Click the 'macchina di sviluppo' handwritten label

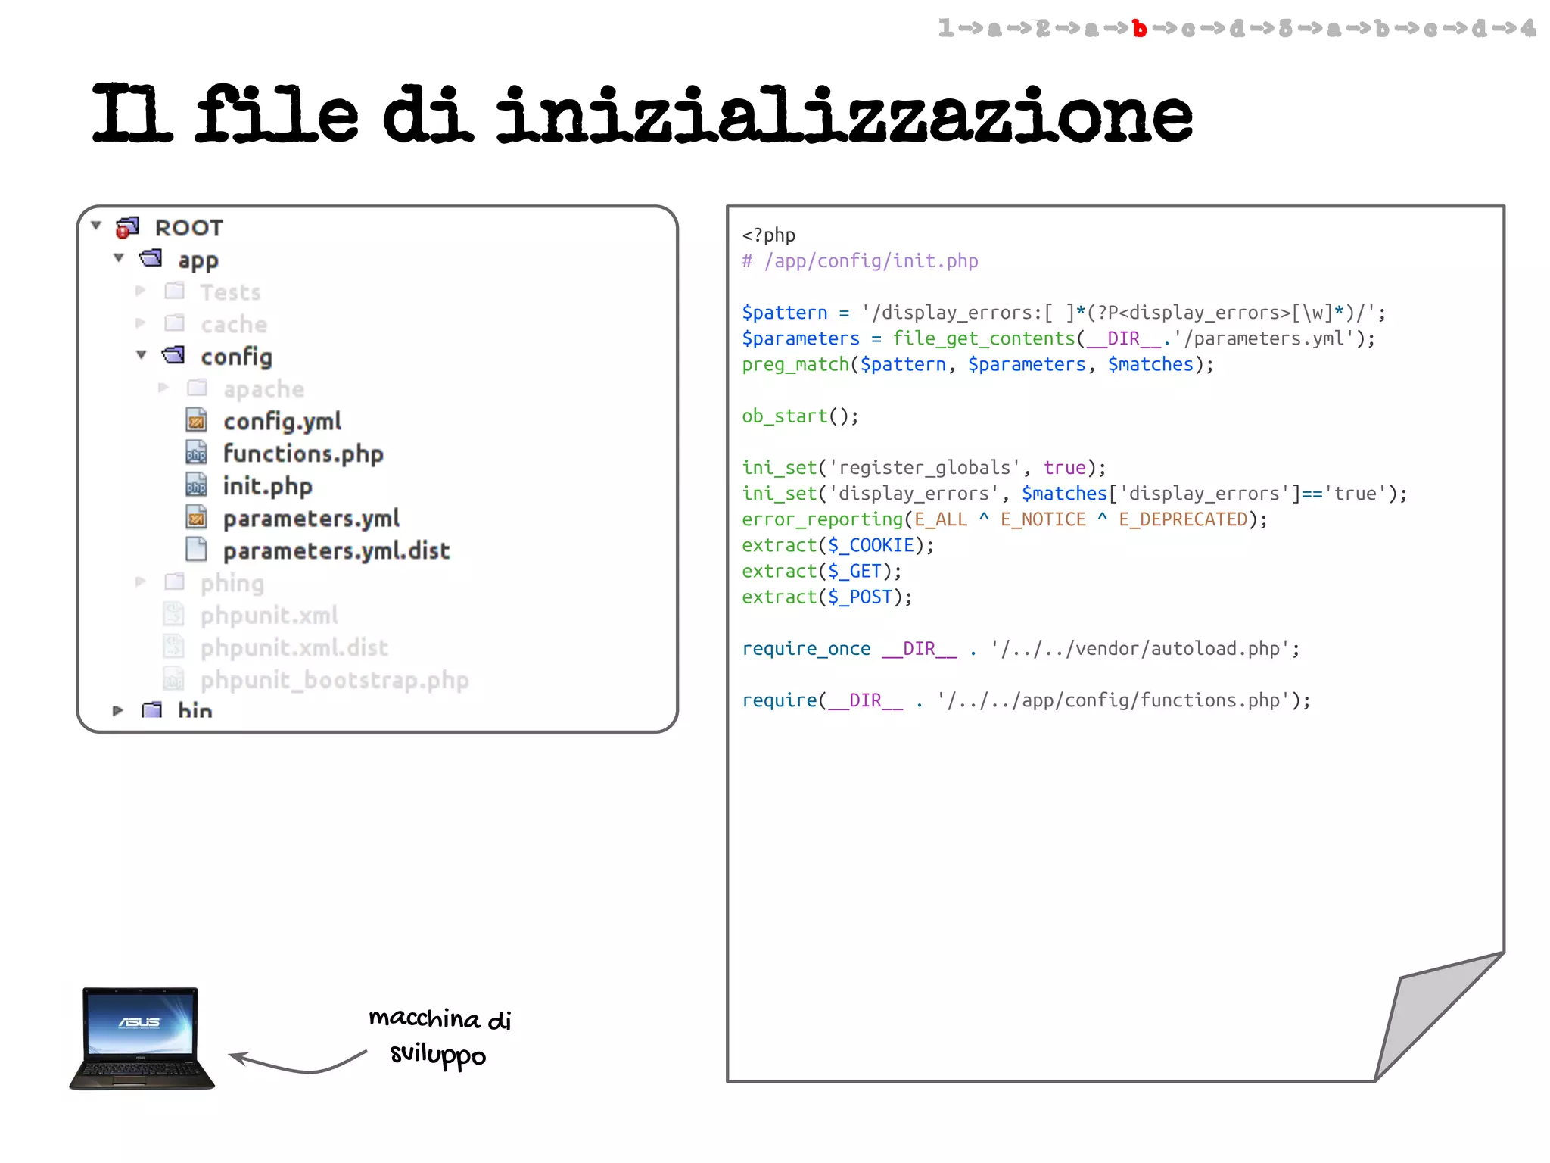click(x=440, y=1036)
